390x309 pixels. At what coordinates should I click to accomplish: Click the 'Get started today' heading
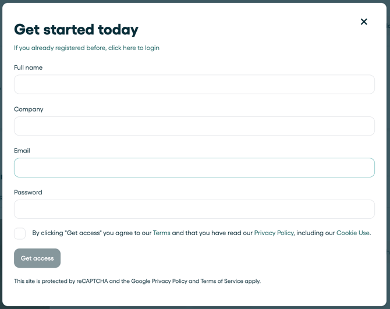[76, 30]
